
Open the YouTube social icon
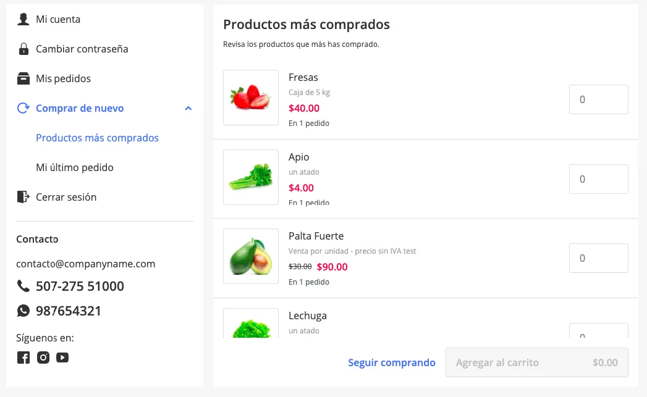62,357
